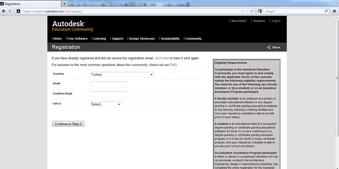Screen dimensions: 339x169
Task: Reload the page using the refresh icon
Action: (252, 11)
